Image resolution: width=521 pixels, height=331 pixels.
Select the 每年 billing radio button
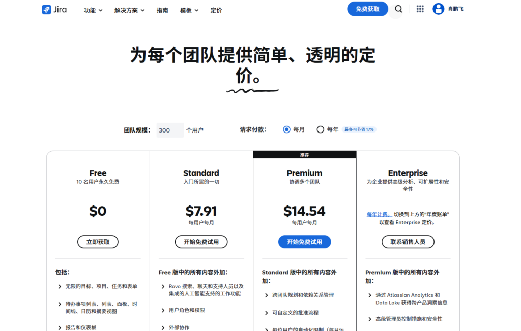tap(321, 129)
